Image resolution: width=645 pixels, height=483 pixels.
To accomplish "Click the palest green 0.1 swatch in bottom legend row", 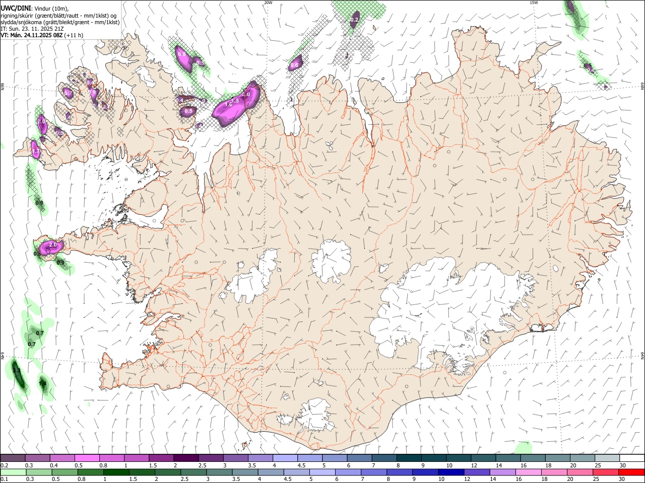I will pyautogui.click(x=13, y=472).
